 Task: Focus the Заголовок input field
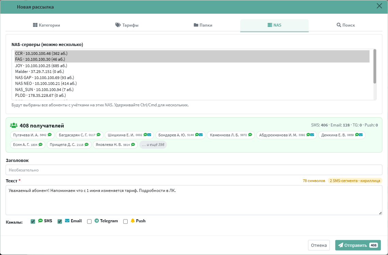194,170
